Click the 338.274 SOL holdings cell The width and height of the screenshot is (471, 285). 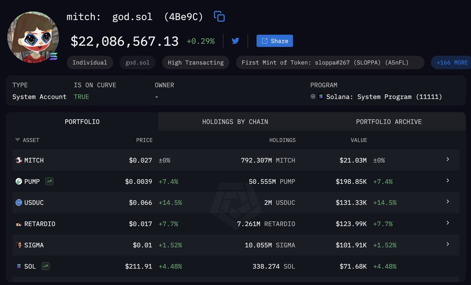pos(274,267)
